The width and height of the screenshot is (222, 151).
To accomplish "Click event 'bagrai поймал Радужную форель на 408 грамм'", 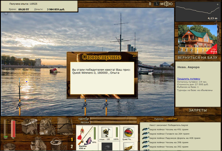I will (175, 138).
